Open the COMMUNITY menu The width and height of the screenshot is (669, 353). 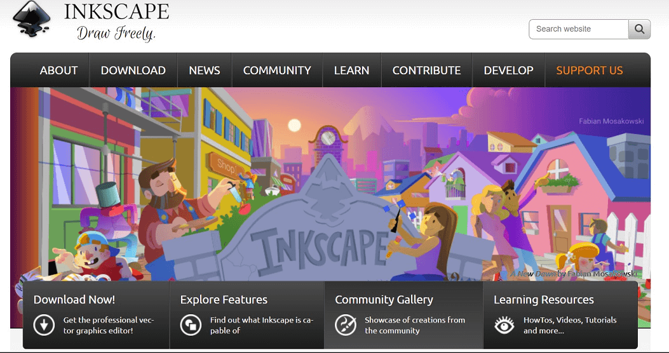pyautogui.click(x=278, y=70)
